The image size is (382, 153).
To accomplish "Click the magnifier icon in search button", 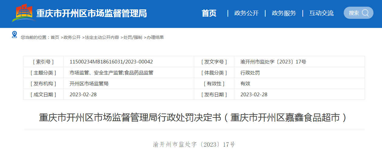I will click(x=366, y=13).
